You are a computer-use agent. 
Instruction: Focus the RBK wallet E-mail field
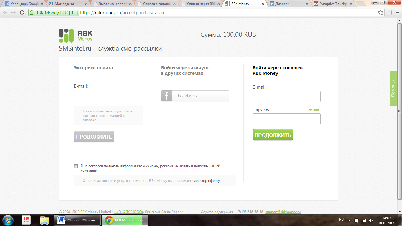[287, 96]
